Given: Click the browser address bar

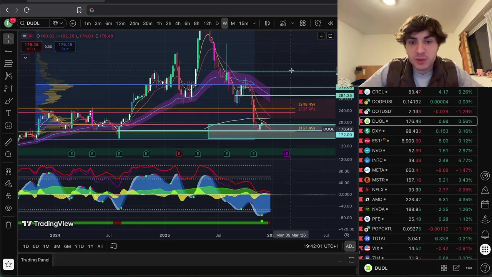Looking at the screenshot, I should [x=211, y=10].
